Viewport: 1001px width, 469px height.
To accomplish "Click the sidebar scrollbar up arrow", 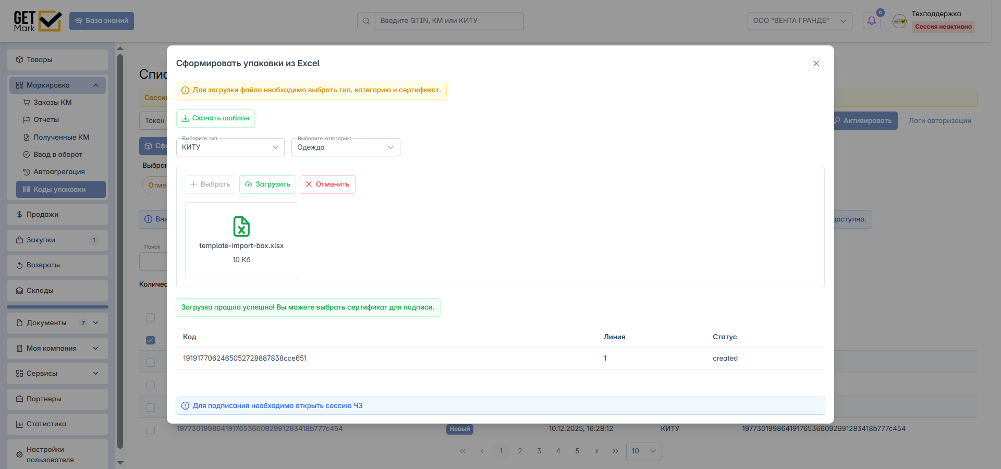I will [x=120, y=48].
